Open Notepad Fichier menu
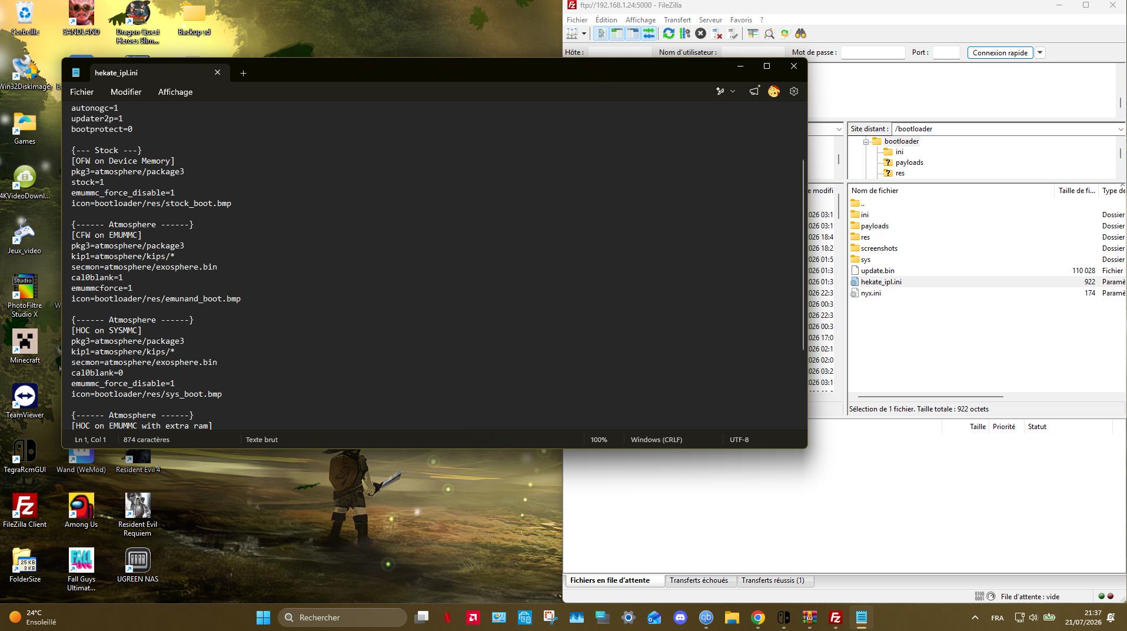1127x631 pixels. point(82,92)
